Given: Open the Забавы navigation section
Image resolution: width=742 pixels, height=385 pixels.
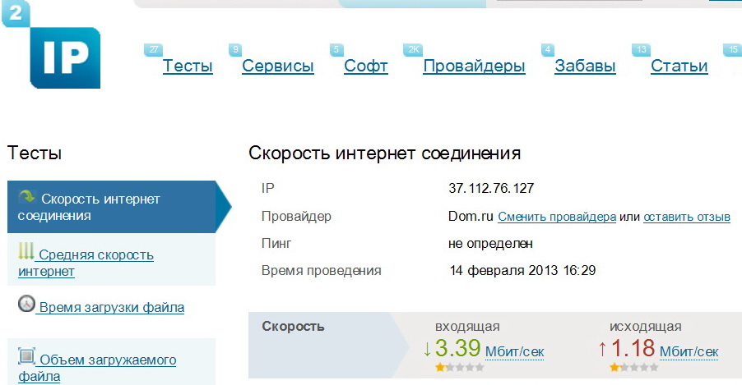Looking at the screenshot, I should click(x=586, y=66).
